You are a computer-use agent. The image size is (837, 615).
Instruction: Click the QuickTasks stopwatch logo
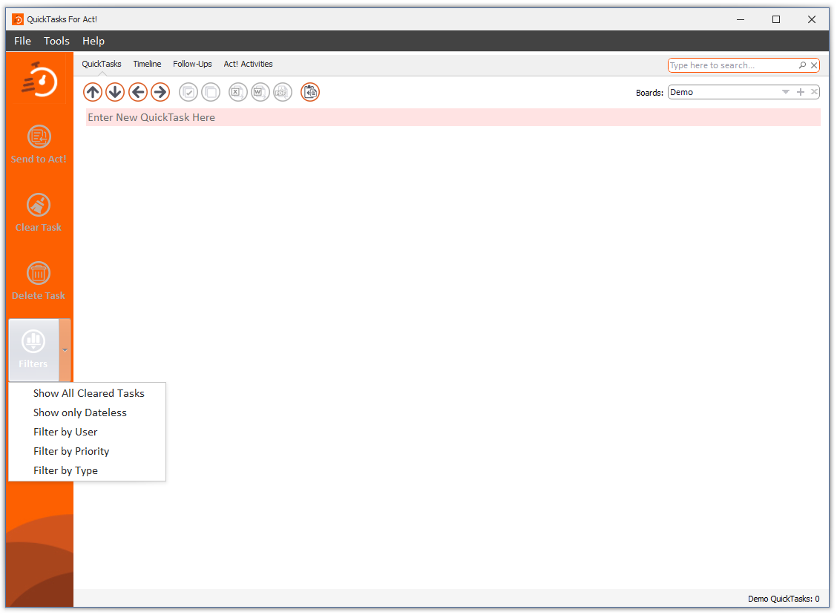[x=39, y=80]
